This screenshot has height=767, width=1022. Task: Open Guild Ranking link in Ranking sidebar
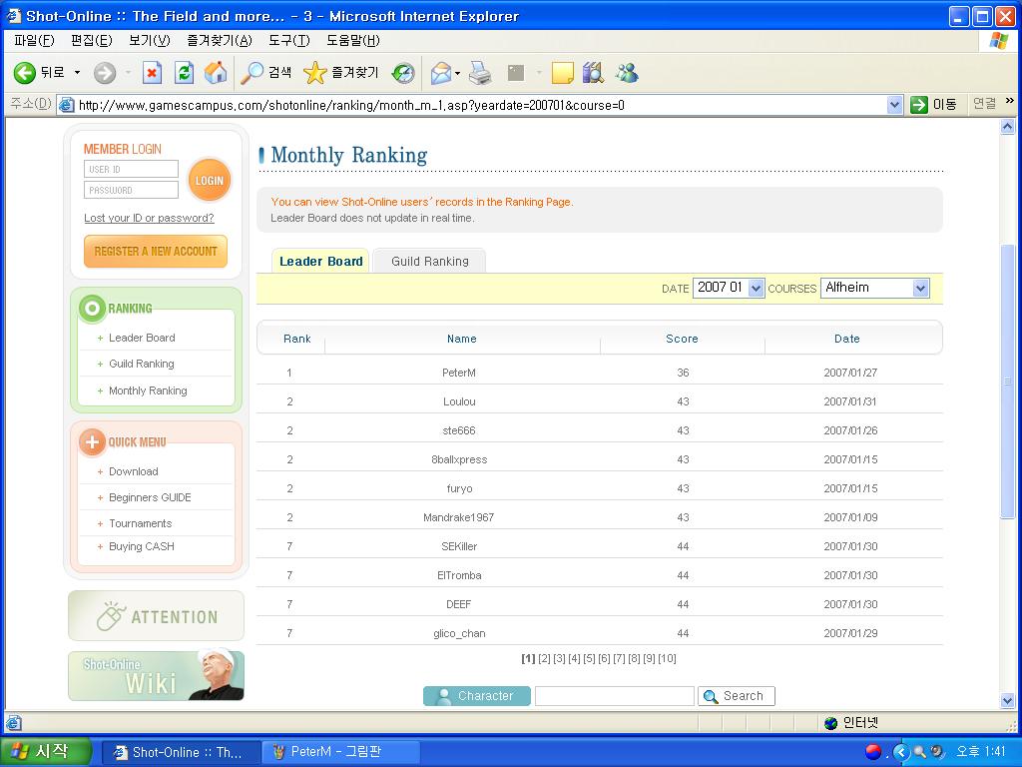tap(142, 364)
